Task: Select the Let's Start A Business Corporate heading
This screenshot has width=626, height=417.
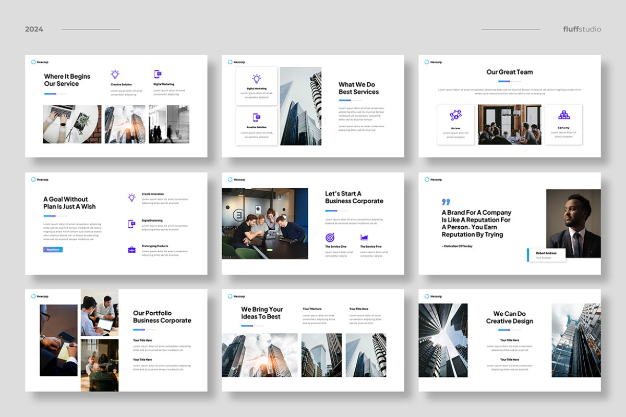Action: pos(354,197)
